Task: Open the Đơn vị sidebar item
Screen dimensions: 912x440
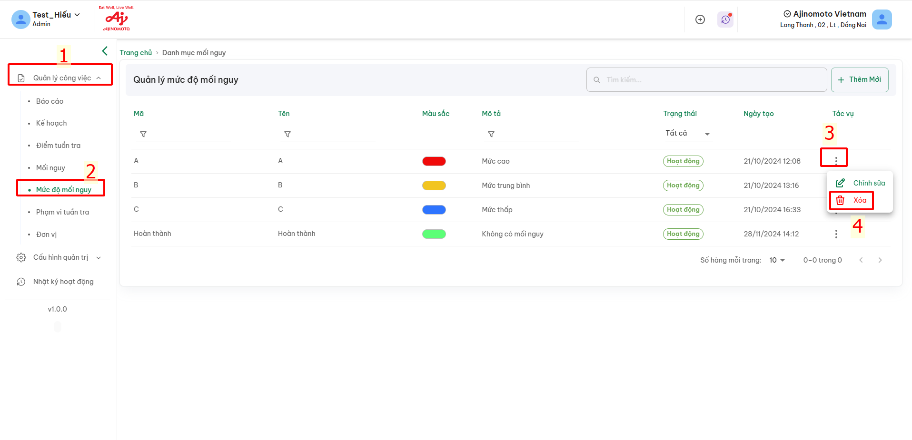Action: 46,235
